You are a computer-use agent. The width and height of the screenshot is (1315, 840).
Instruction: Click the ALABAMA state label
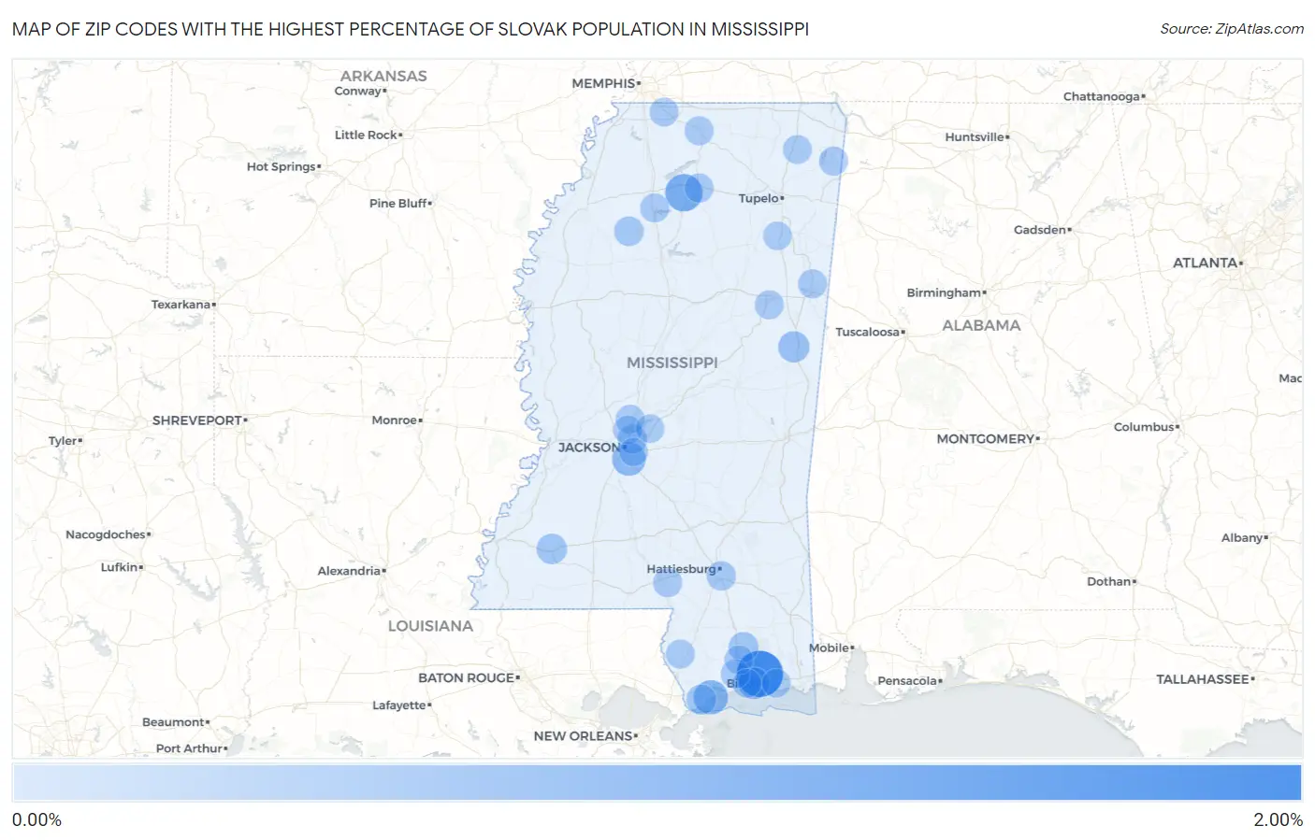981,325
